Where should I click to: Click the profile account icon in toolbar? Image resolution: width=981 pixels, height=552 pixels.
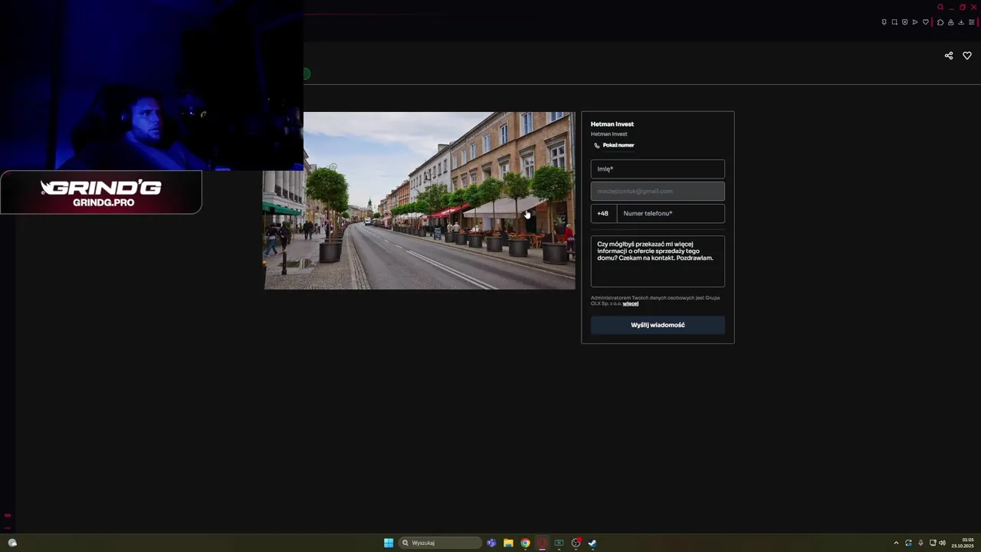951,22
